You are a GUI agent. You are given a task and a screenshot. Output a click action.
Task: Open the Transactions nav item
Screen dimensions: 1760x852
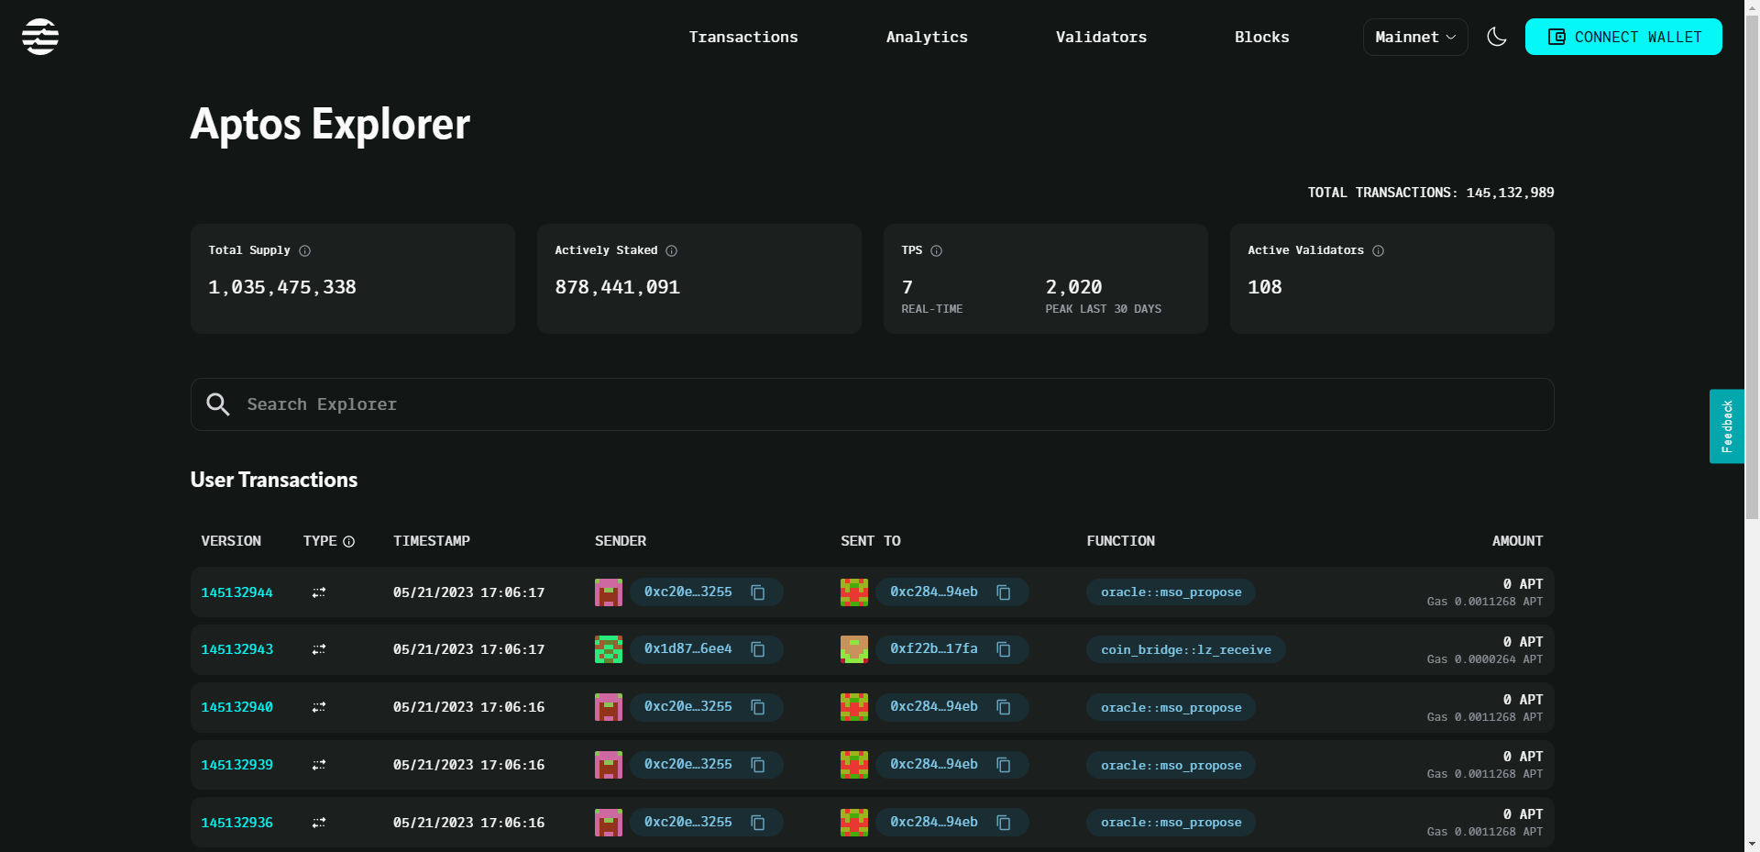click(742, 37)
